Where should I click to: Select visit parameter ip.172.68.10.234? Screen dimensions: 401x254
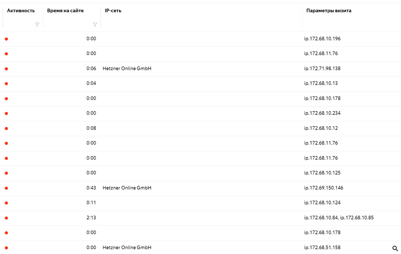point(322,113)
